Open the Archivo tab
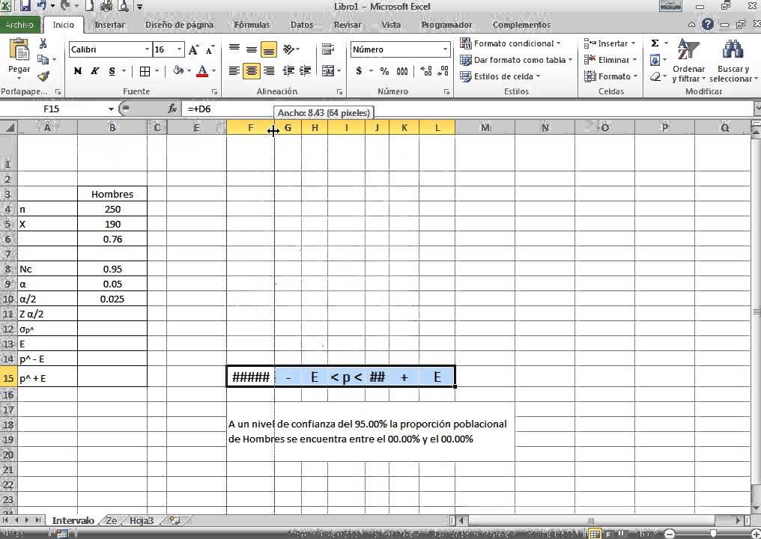The height and width of the screenshot is (539, 761). 19,25
